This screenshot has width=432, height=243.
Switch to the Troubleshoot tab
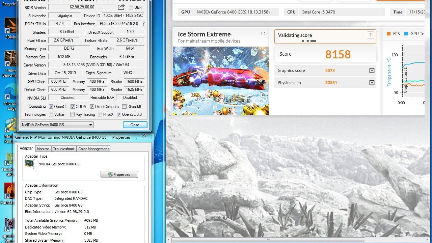tap(64, 149)
